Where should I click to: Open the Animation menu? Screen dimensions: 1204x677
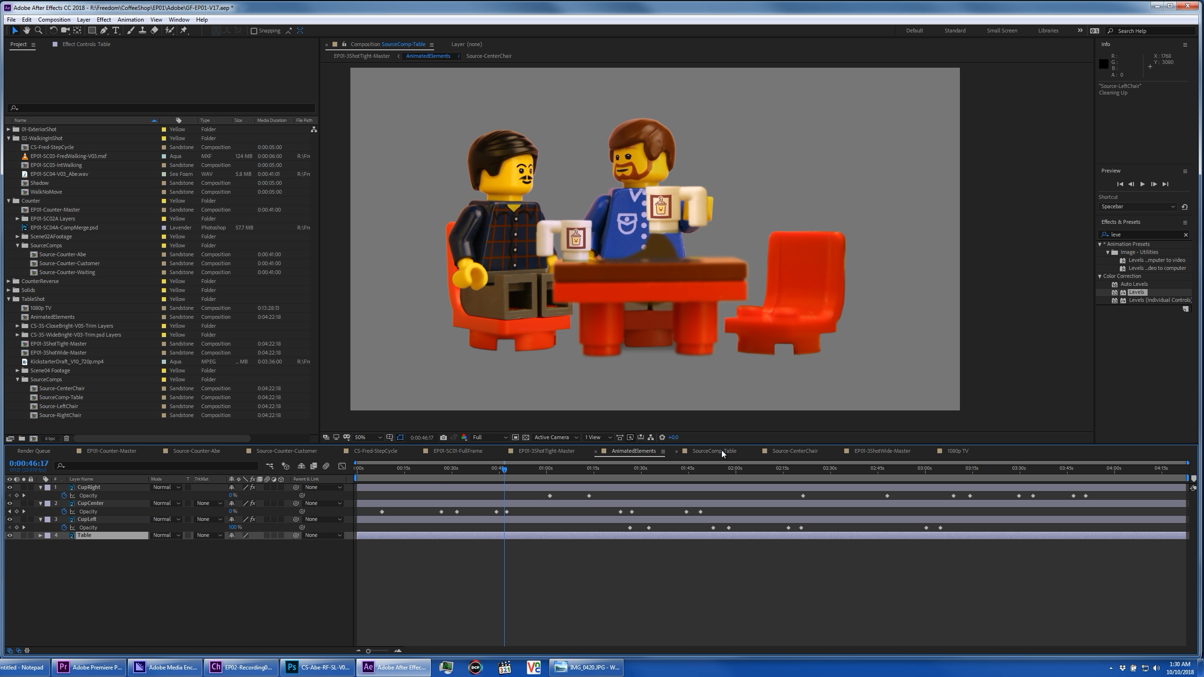(130, 20)
